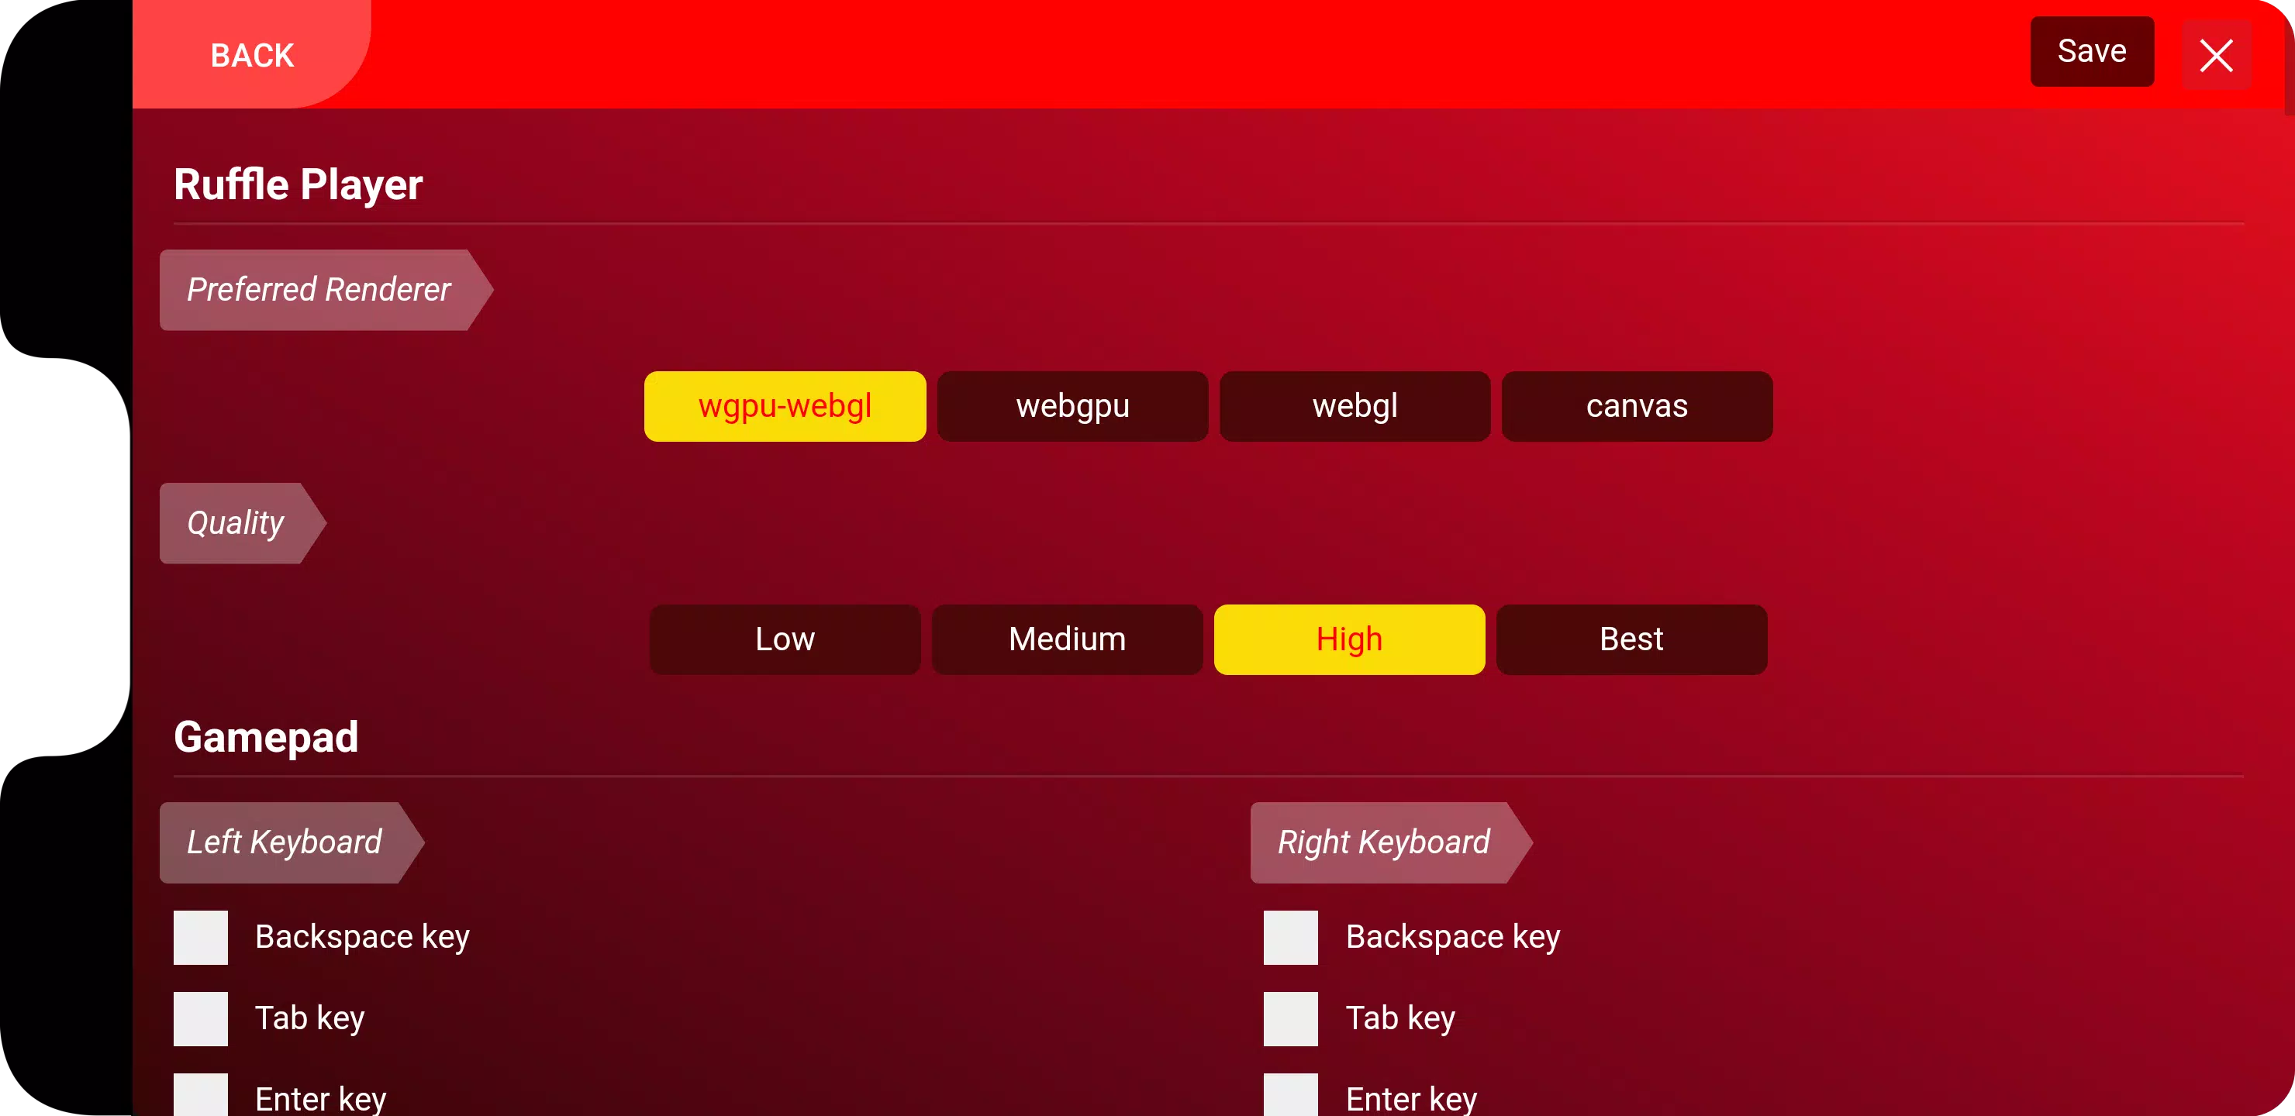The image size is (2295, 1116).
Task: Select High quality setting
Action: tap(1348, 639)
